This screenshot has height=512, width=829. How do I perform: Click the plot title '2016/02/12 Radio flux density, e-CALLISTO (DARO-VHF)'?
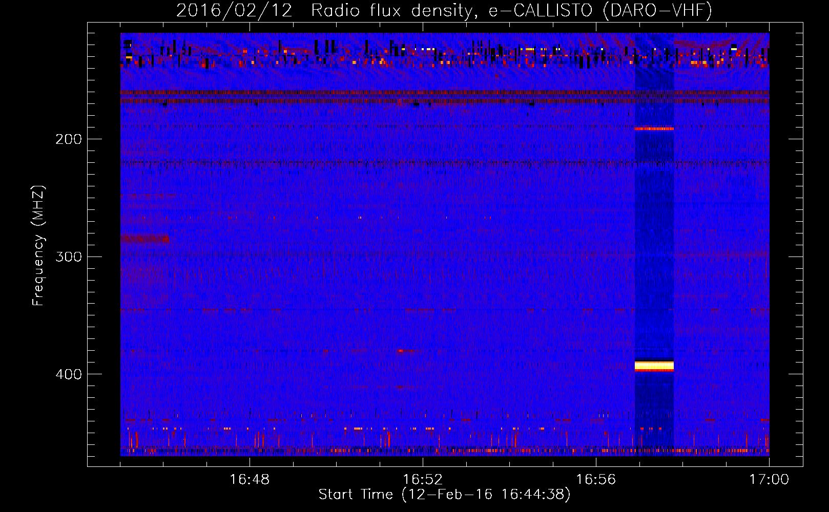click(444, 10)
